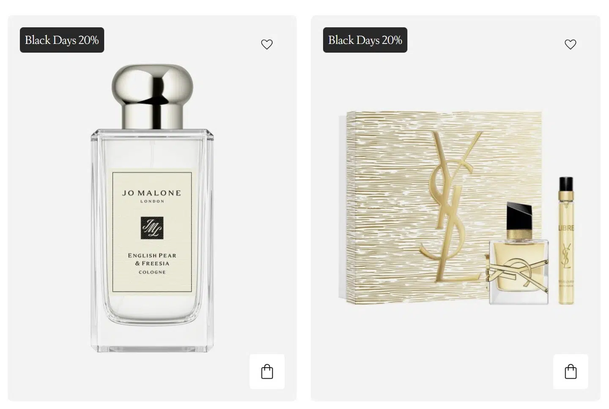Select the Libre travel spray tube
This screenshot has height=409, width=609.
566,240
